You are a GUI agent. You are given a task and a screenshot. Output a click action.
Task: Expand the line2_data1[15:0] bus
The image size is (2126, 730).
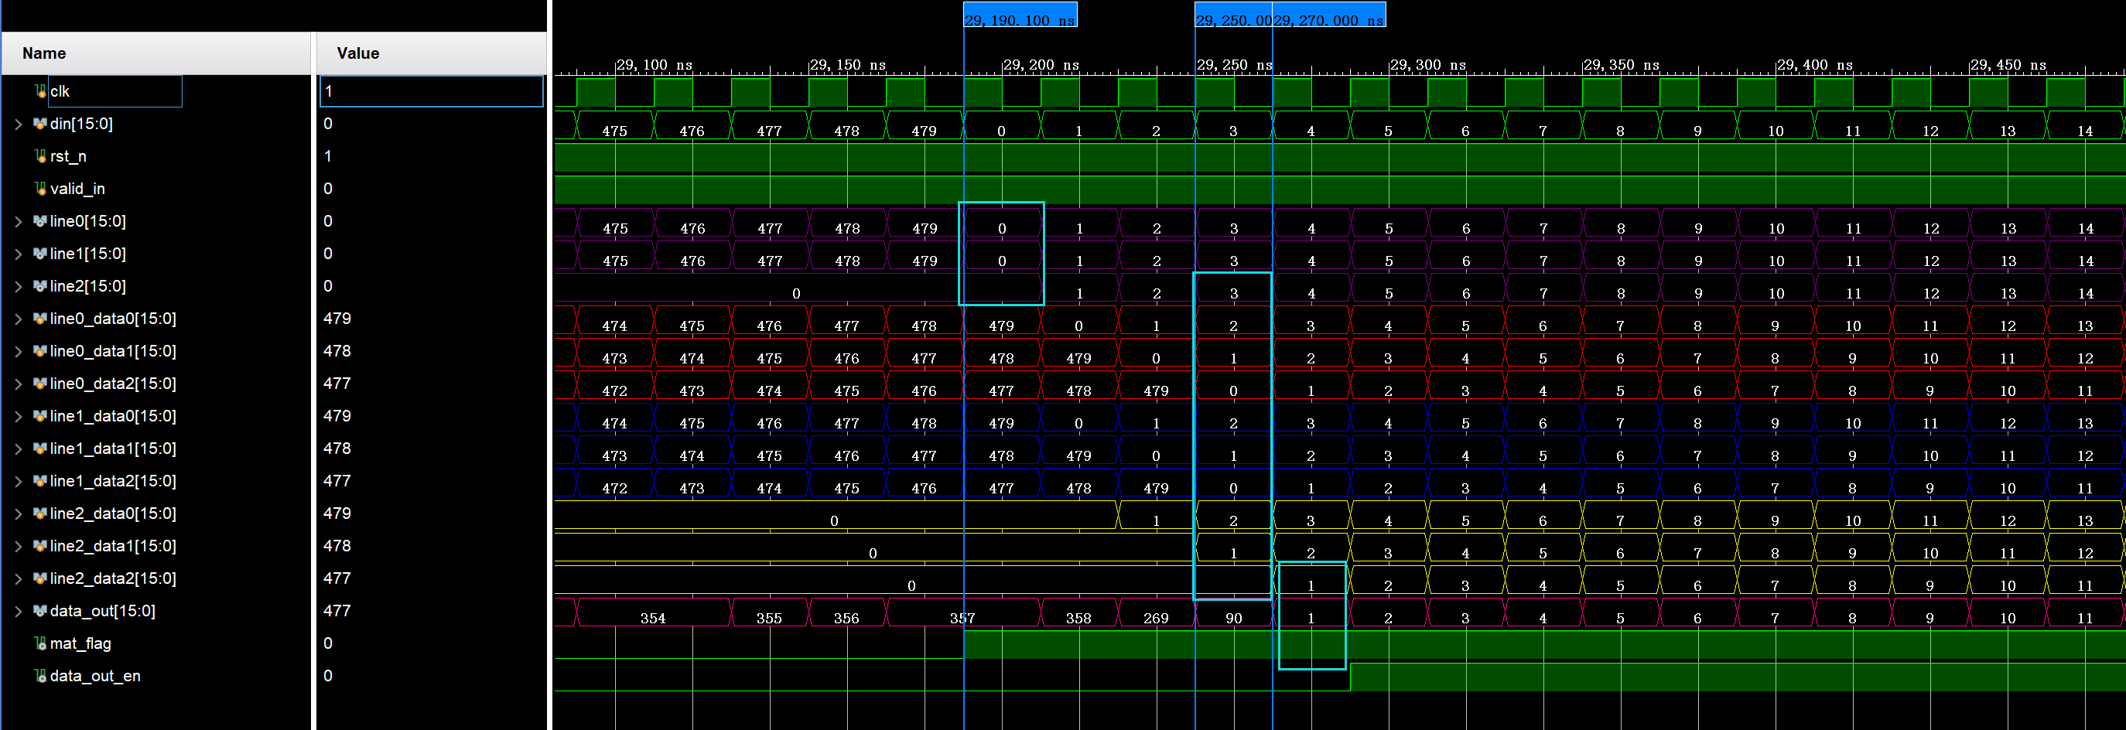18,546
